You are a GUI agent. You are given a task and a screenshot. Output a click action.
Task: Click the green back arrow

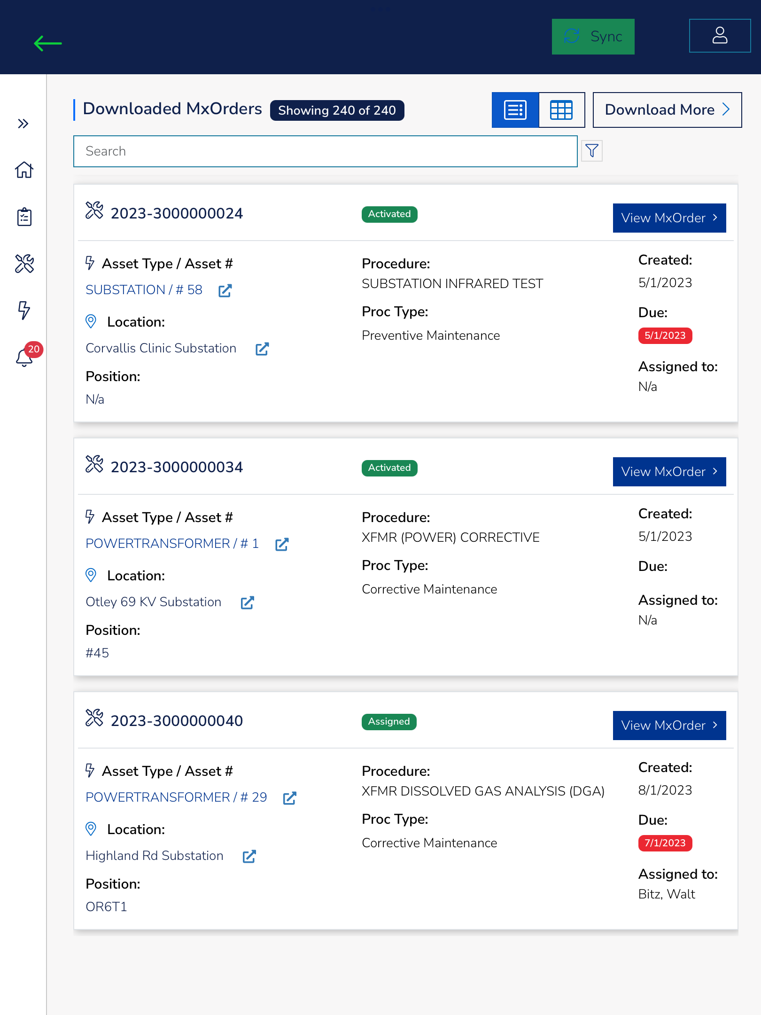click(48, 43)
